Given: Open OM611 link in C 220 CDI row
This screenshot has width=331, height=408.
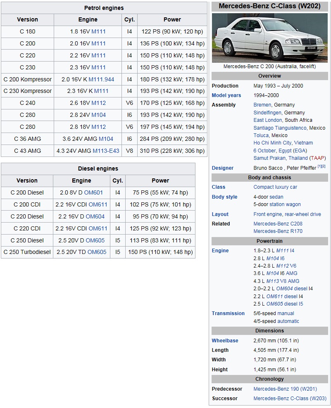Looking at the screenshot, I should click(98, 229).
